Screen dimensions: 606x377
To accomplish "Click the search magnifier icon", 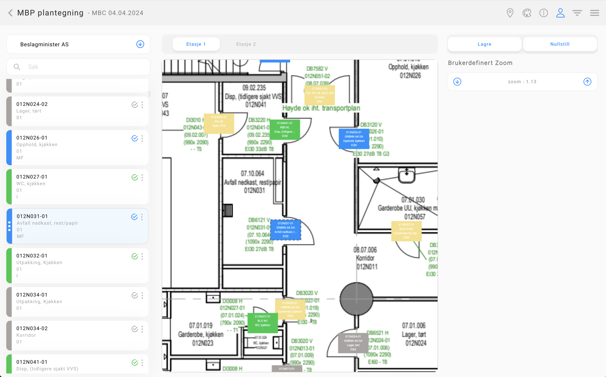I will (17, 67).
